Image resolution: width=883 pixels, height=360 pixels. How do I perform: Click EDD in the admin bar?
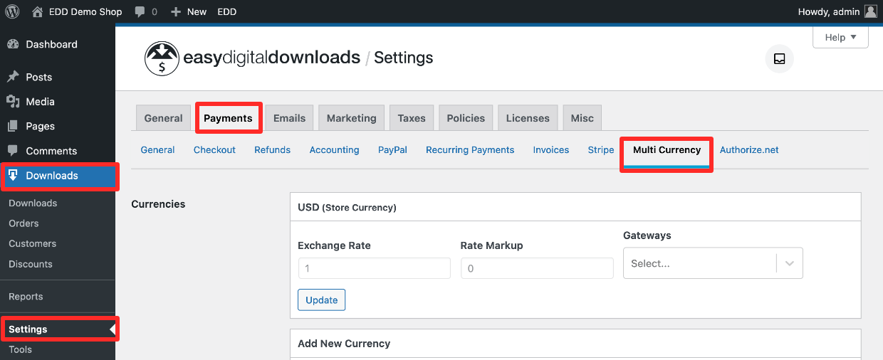point(227,11)
